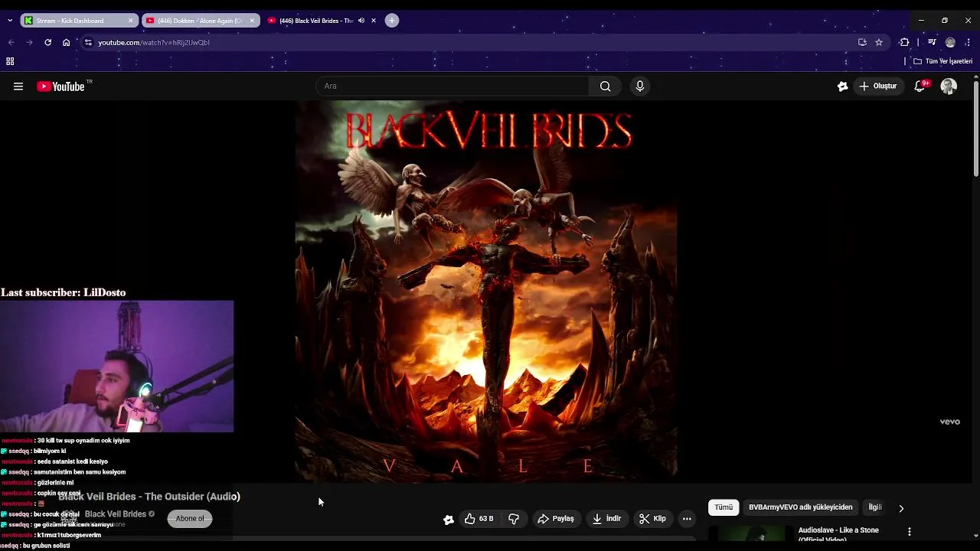980x551 pixels.
Task: Mute the Black Veil Brides tab audio
Action: (361, 21)
